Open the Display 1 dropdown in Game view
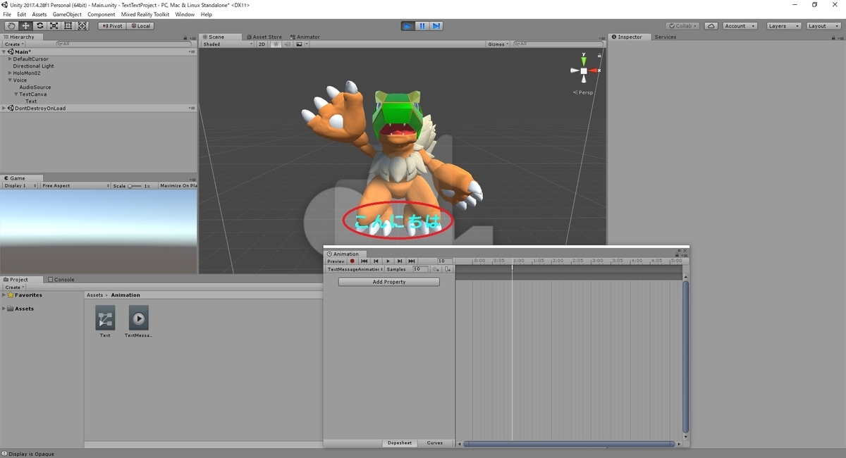This screenshot has width=846, height=458. tap(20, 185)
